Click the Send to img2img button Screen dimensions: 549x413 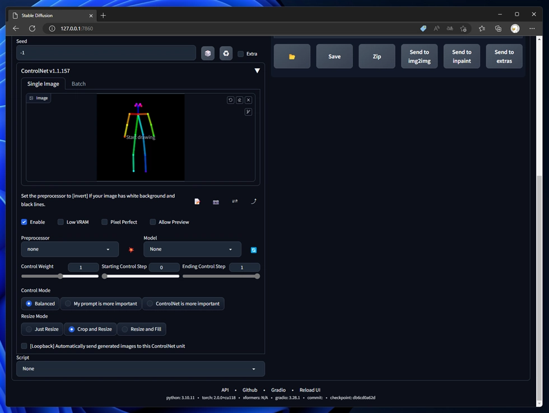(x=419, y=56)
